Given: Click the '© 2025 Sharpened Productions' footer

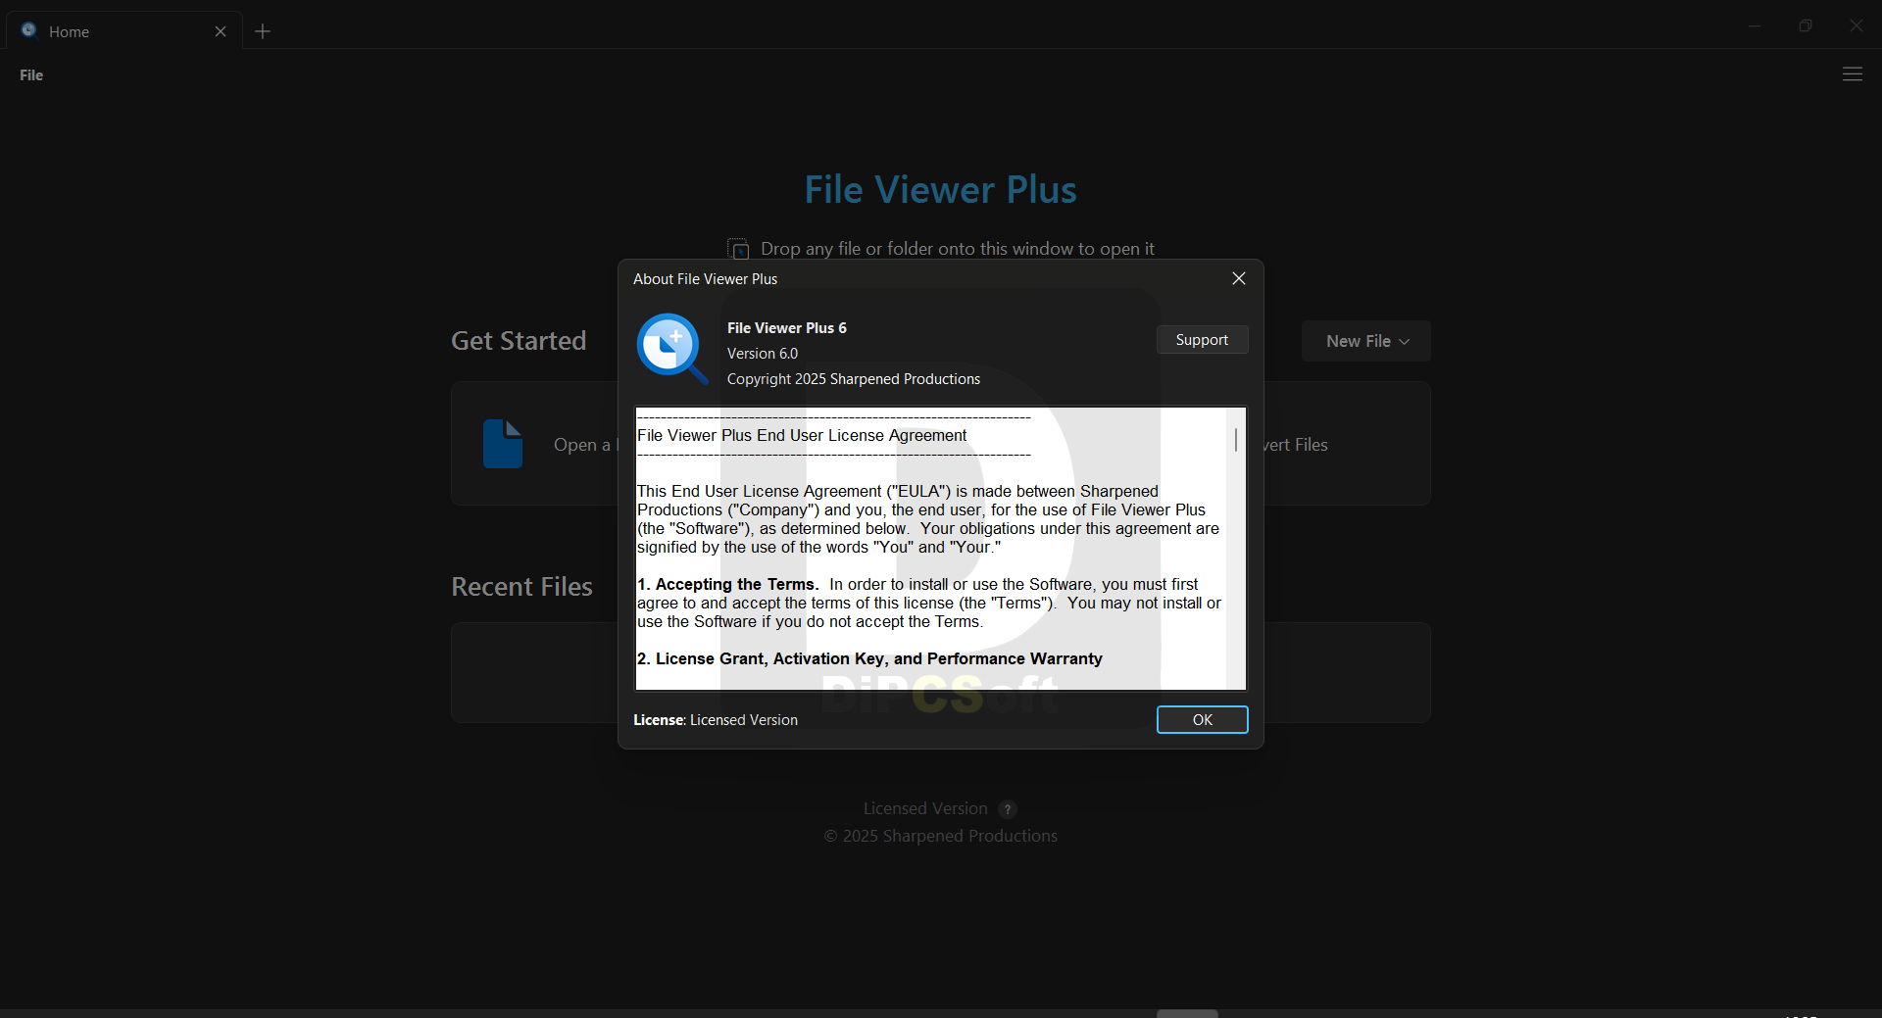Looking at the screenshot, I should [941, 836].
